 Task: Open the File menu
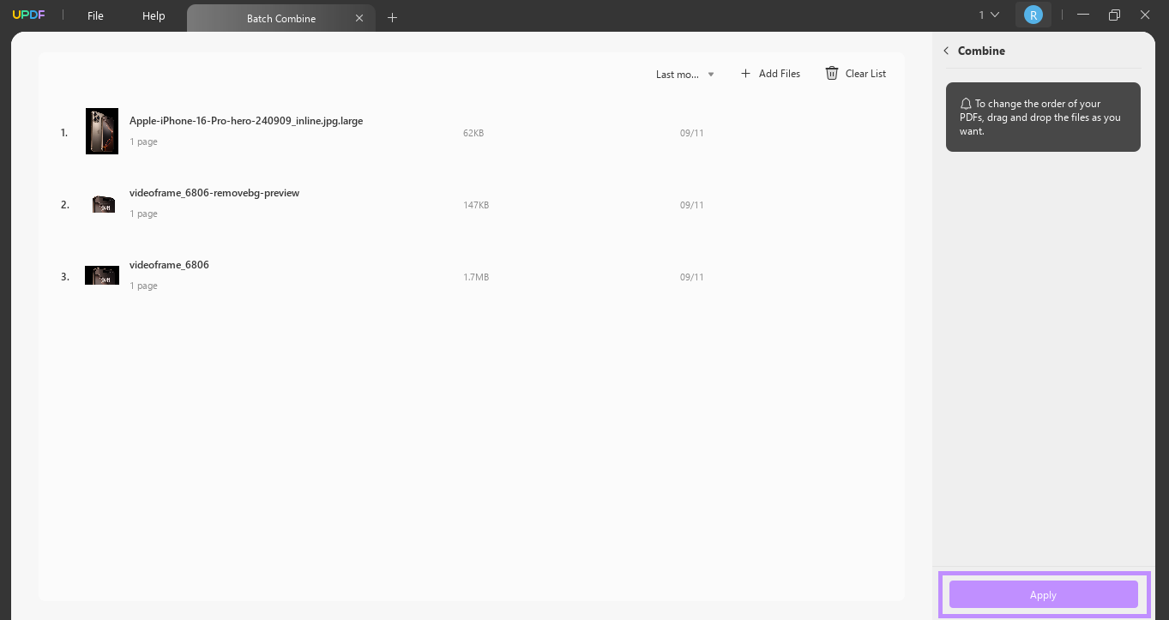coord(94,15)
